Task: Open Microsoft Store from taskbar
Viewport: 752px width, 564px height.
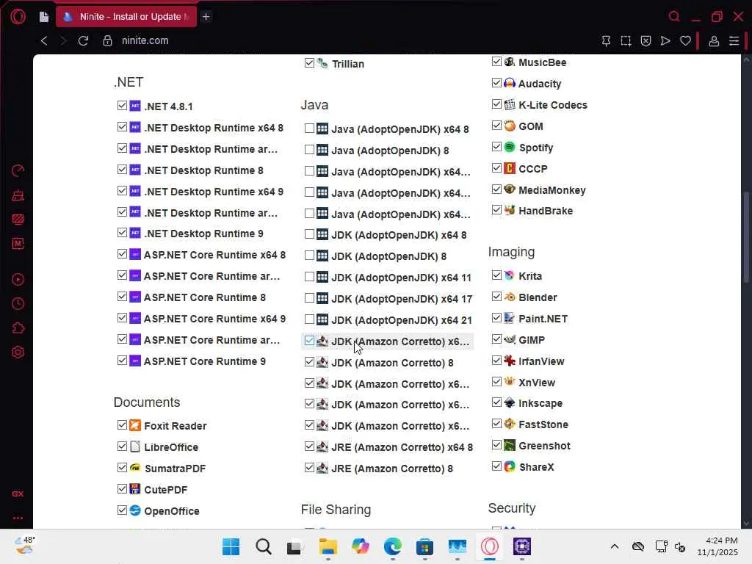Action: [425, 546]
